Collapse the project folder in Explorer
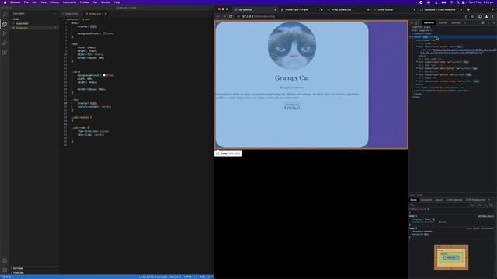This screenshot has width=497, height=279. (16, 19)
